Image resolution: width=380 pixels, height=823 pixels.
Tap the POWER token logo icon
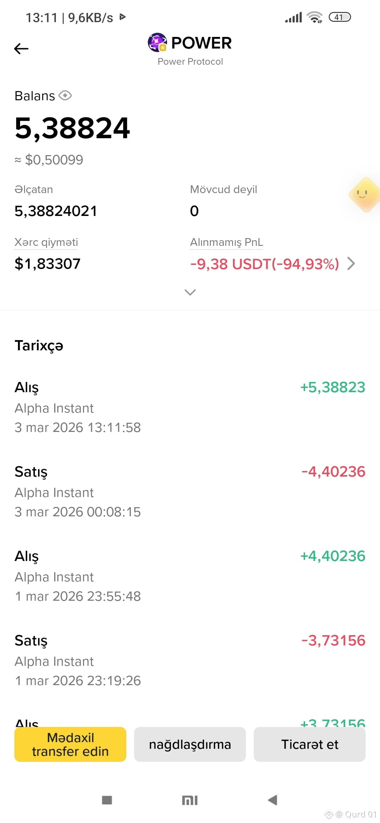[157, 43]
